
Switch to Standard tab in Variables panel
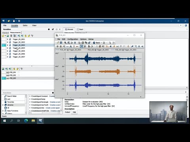(6, 33)
